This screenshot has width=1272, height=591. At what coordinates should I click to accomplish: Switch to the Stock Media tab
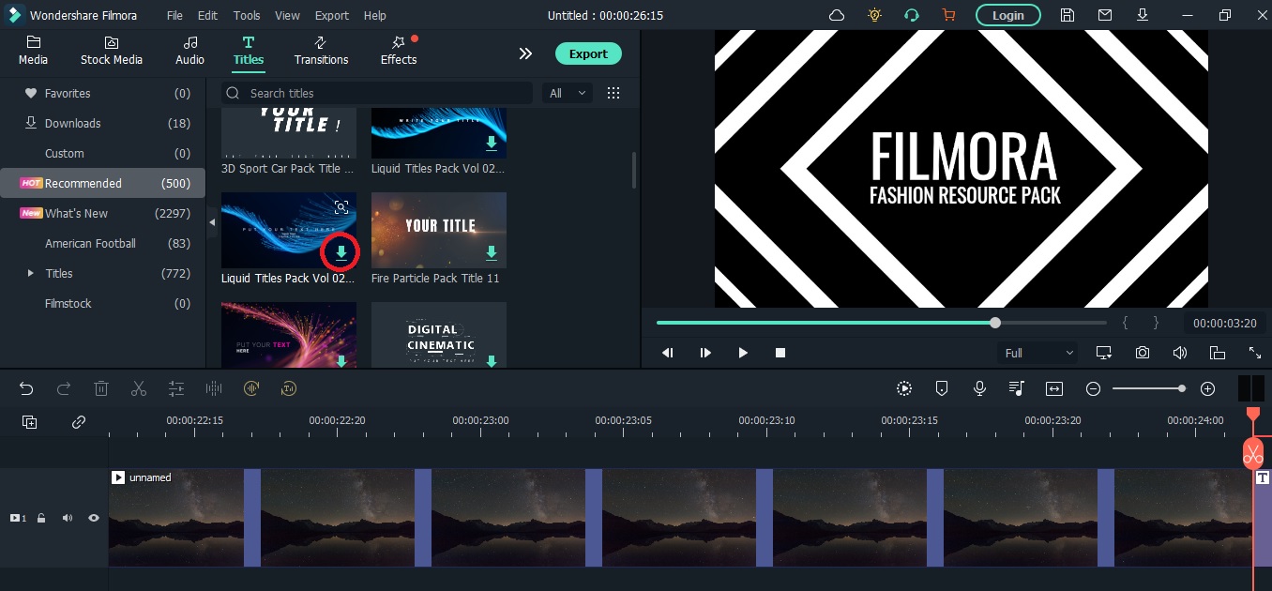pos(112,51)
